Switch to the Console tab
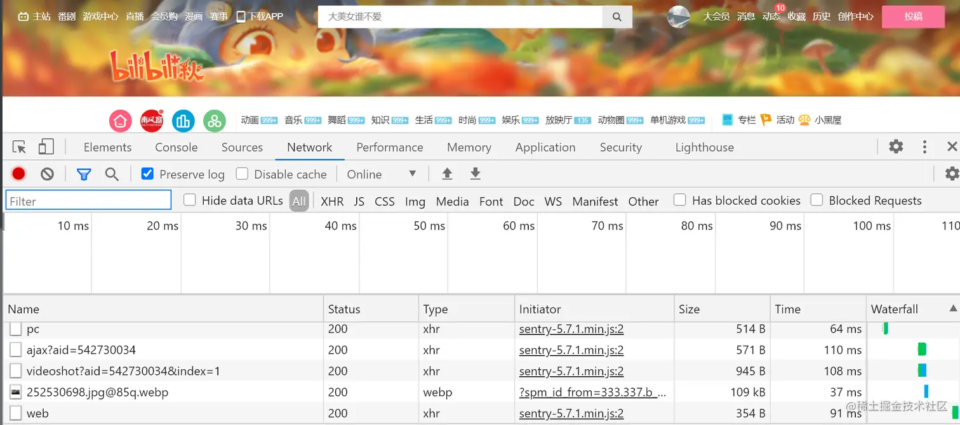 176,147
